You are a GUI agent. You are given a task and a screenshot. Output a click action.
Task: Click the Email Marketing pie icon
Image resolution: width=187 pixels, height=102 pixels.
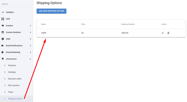pos(2,52)
